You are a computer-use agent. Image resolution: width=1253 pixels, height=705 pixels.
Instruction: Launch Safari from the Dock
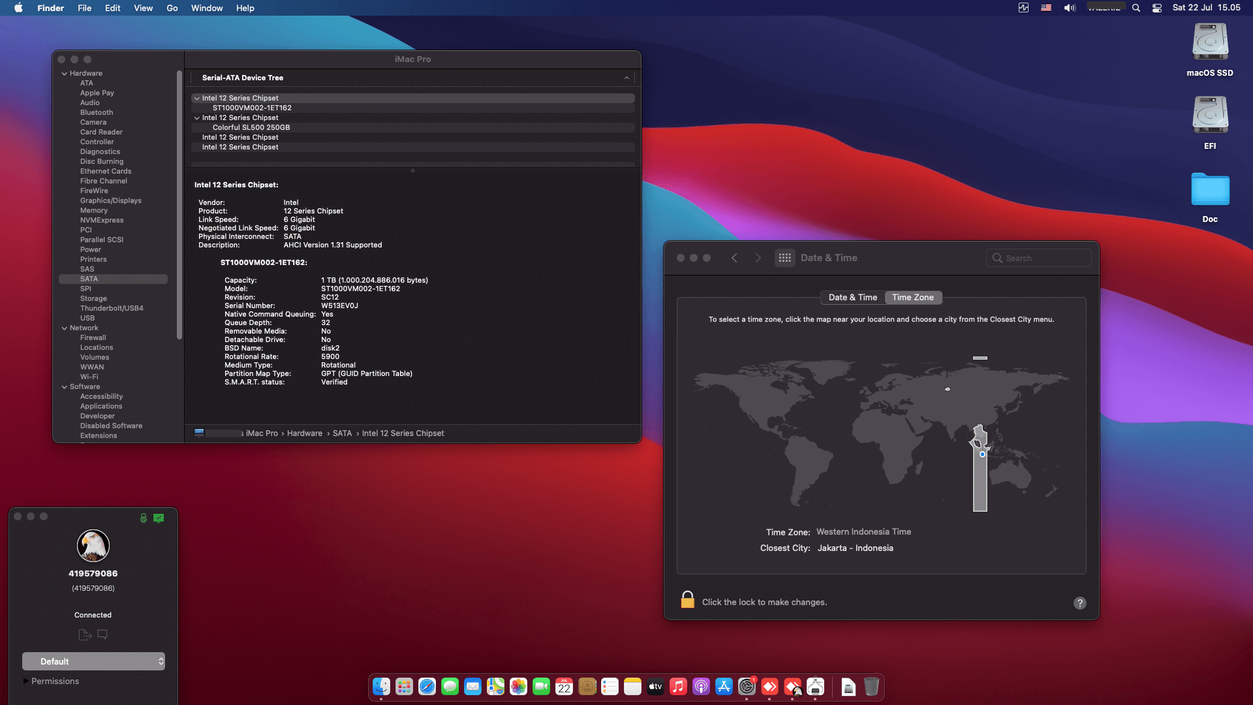(x=427, y=687)
